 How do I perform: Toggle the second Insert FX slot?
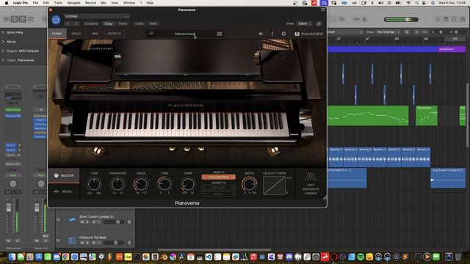pos(219,194)
